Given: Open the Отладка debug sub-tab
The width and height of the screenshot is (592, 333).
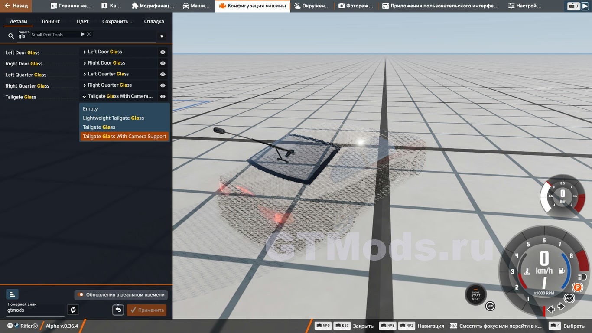Looking at the screenshot, I should pyautogui.click(x=154, y=21).
